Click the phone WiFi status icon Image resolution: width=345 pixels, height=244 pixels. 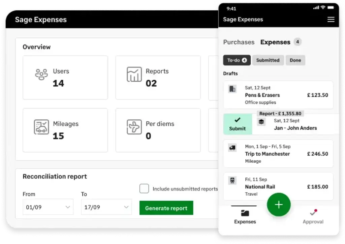323,7
